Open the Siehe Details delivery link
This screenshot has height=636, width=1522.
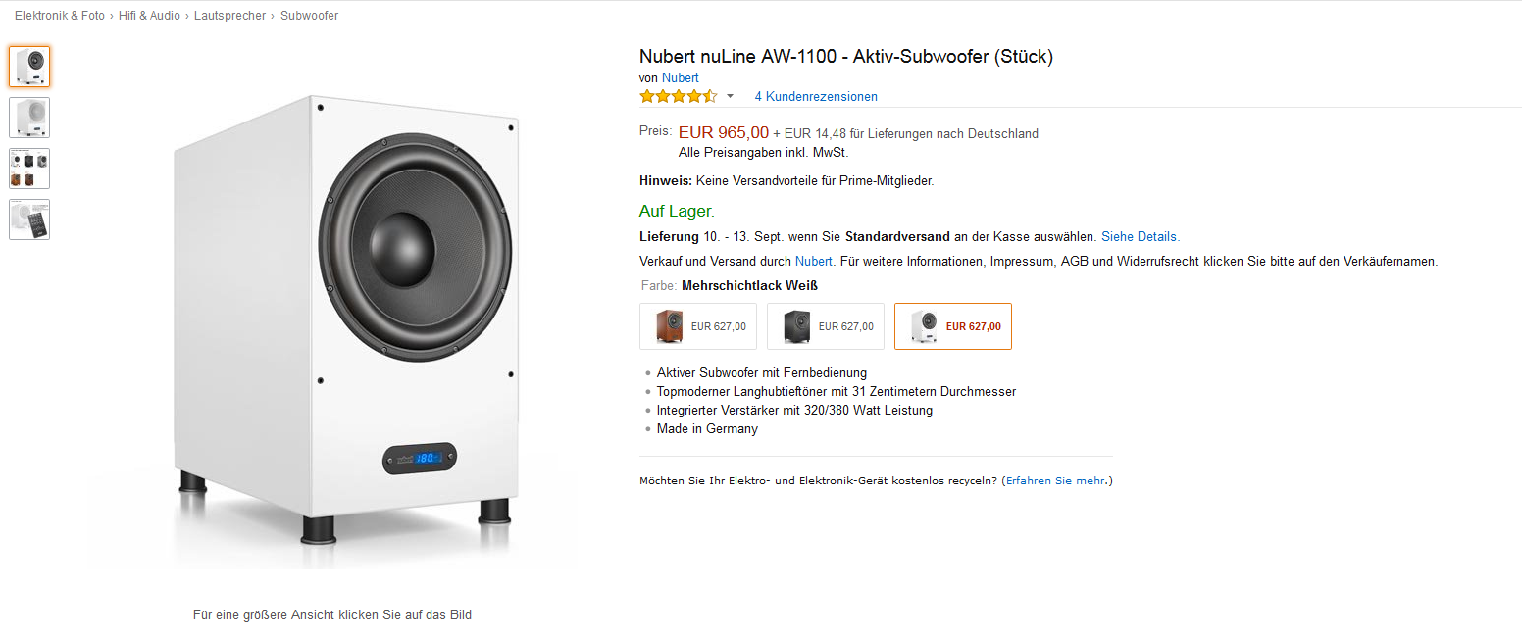click(1140, 236)
